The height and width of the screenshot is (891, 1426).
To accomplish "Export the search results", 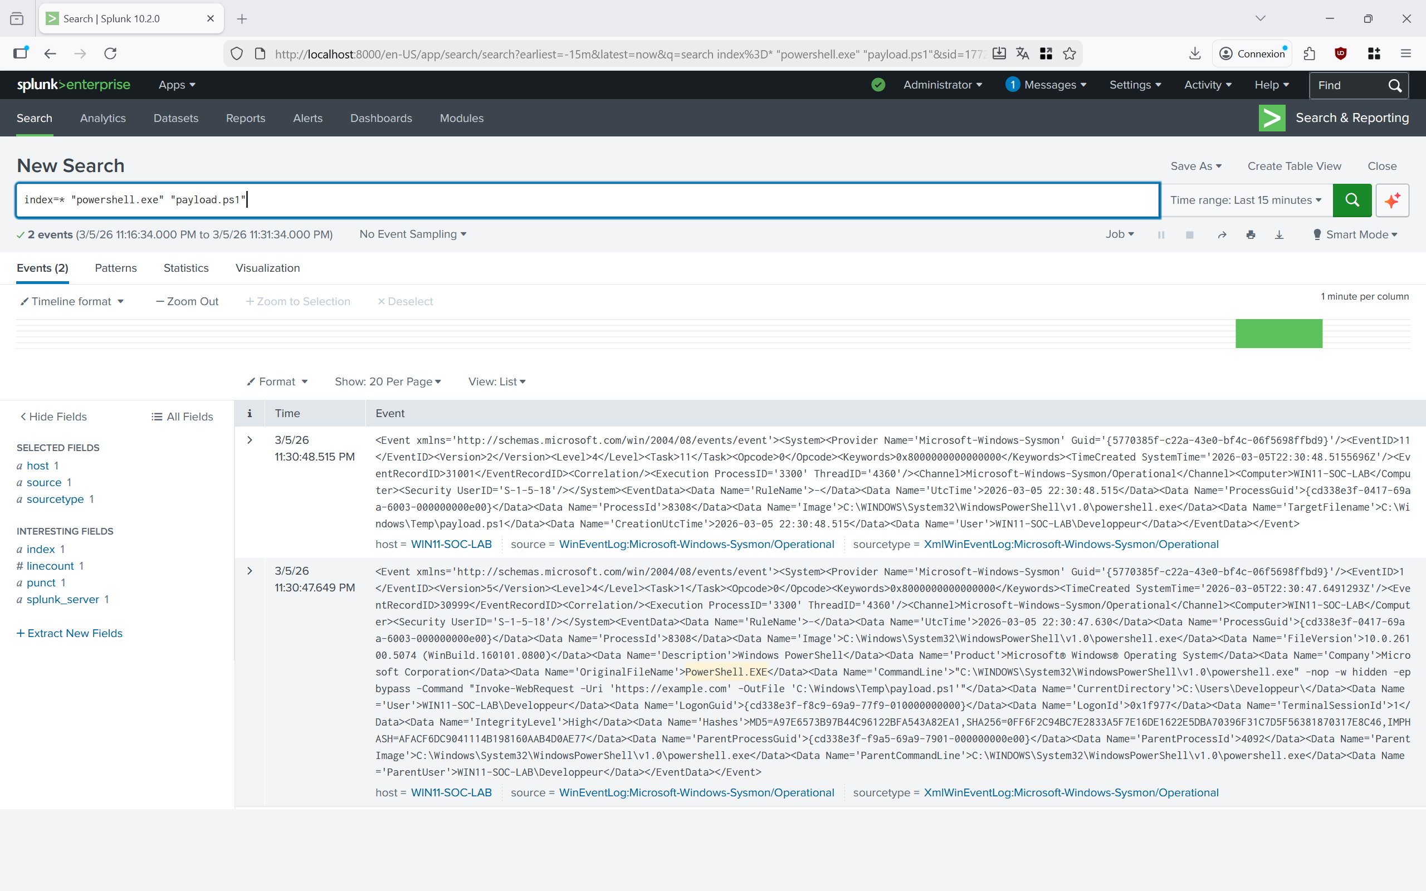I will [1279, 234].
